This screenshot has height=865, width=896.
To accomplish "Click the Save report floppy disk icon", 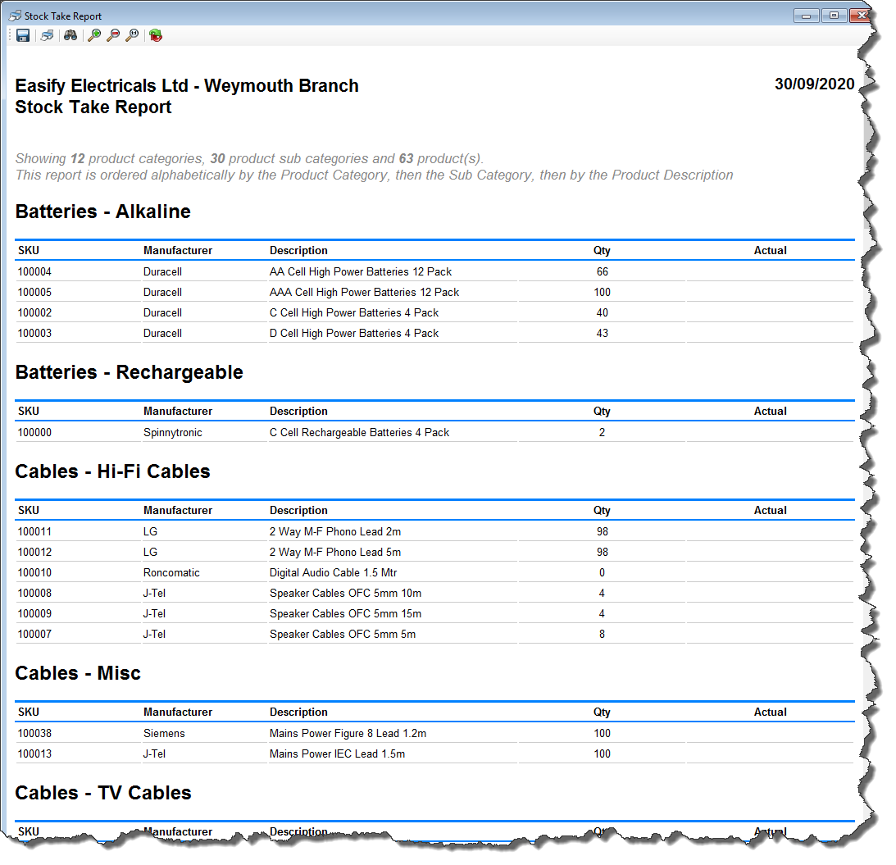I will pos(23,35).
